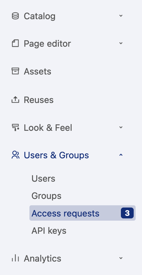The height and width of the screenshot is (275, 142).
Task: Expand the Catalog section chevron
Action: point(121,16)
